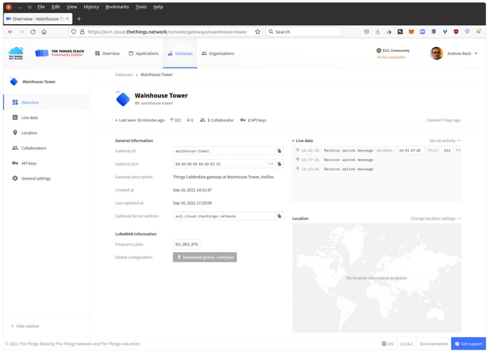
Task: Click the Gateways breadcrumb link
Action: click(124, 74)
